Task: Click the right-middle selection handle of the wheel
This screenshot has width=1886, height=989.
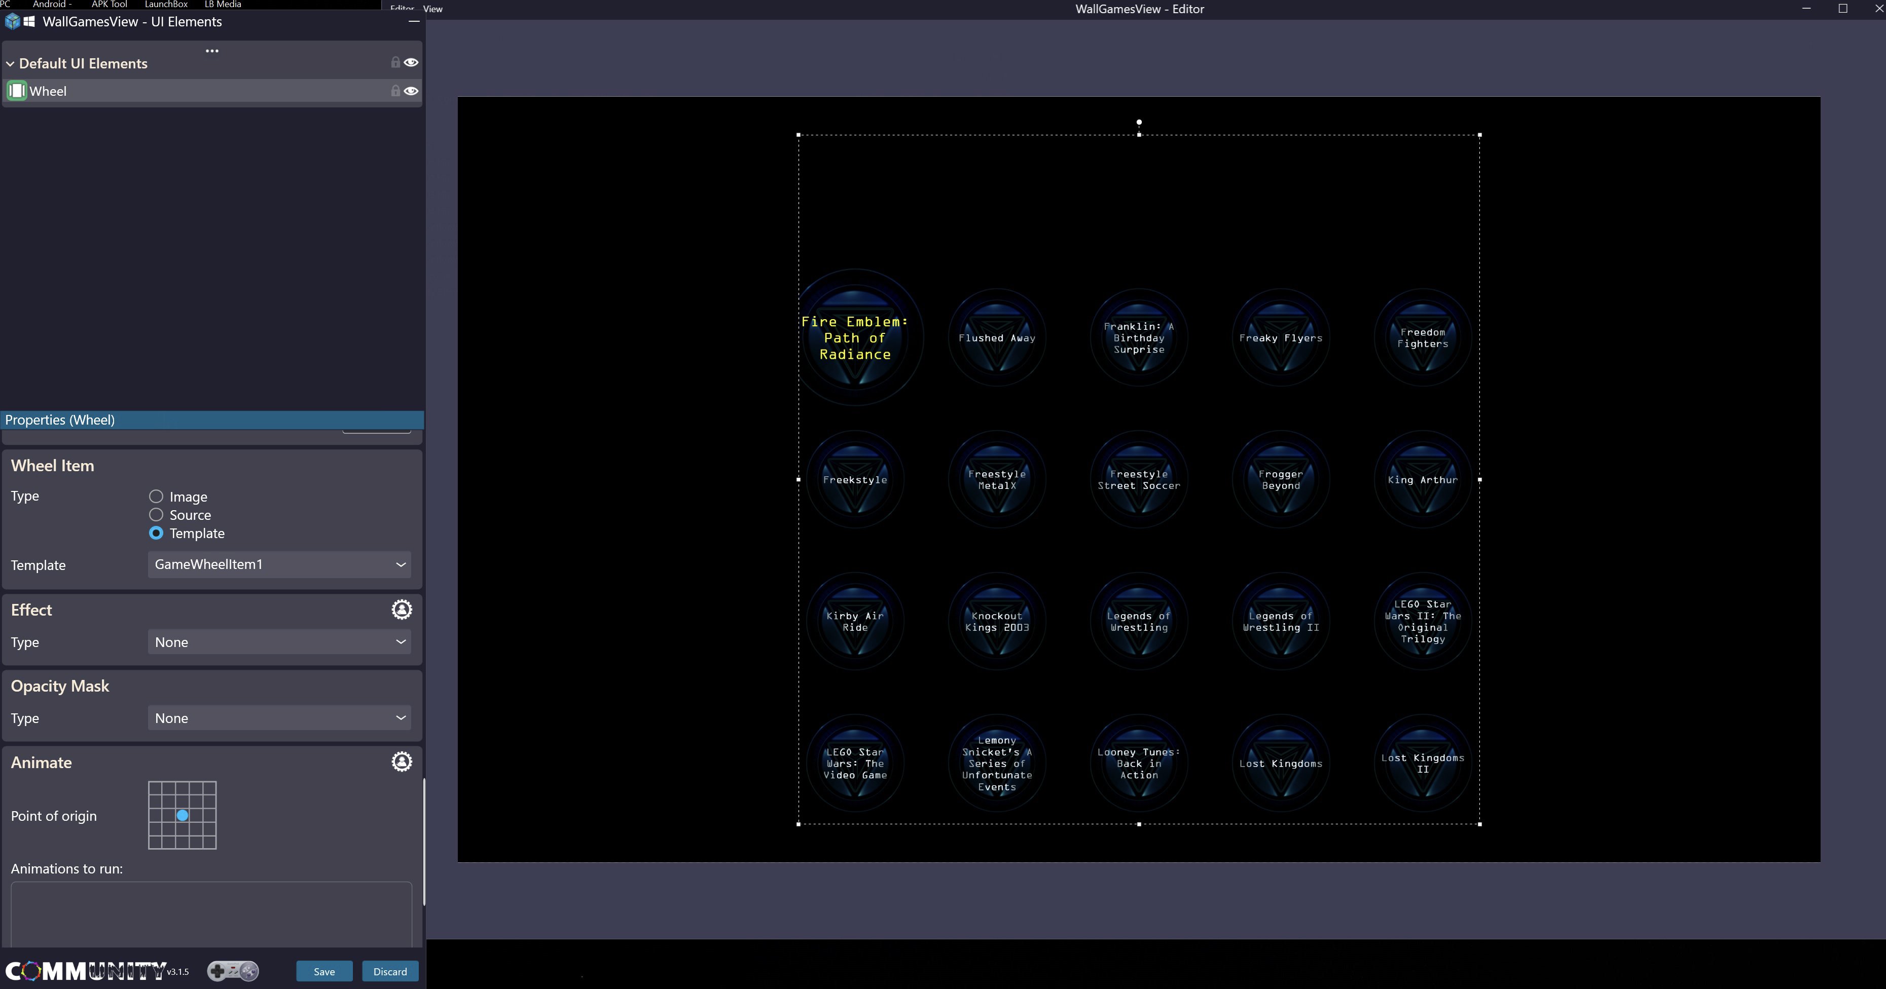Action: [1480, 480]
